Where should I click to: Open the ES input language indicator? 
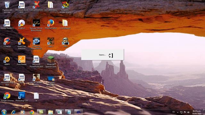click(x=174, y=112)
